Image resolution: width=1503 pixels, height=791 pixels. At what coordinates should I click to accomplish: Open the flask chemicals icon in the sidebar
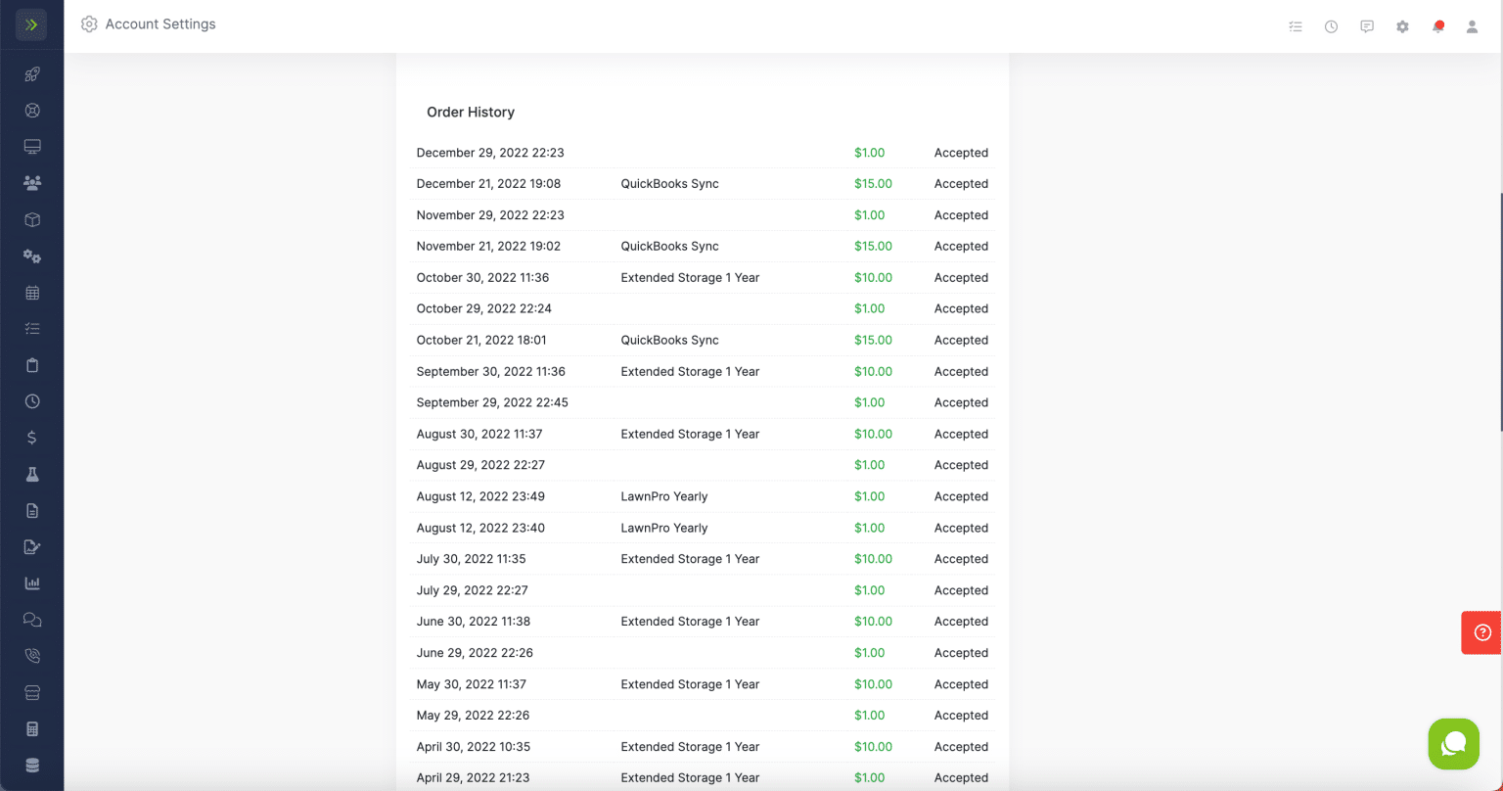point(31,473)
